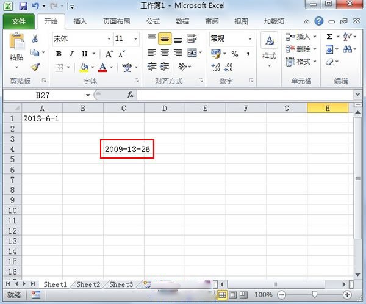Click the Insert Function fx icon
The height and width of the screenshot is (304, 366).
(x=131, y=95)
